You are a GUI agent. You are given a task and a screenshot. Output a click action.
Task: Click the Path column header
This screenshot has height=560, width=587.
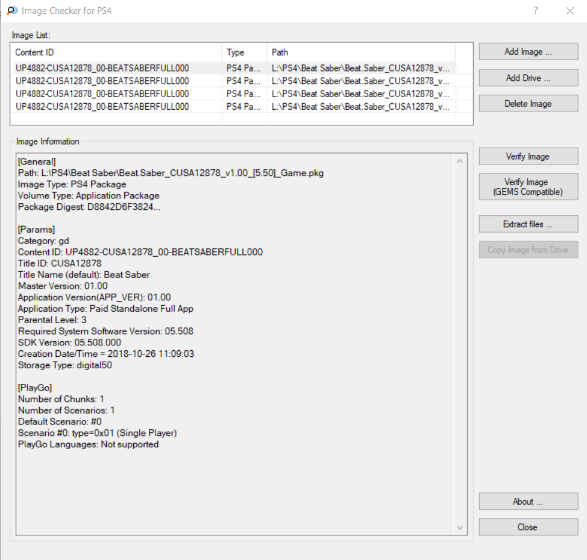(x=360, y=52)
